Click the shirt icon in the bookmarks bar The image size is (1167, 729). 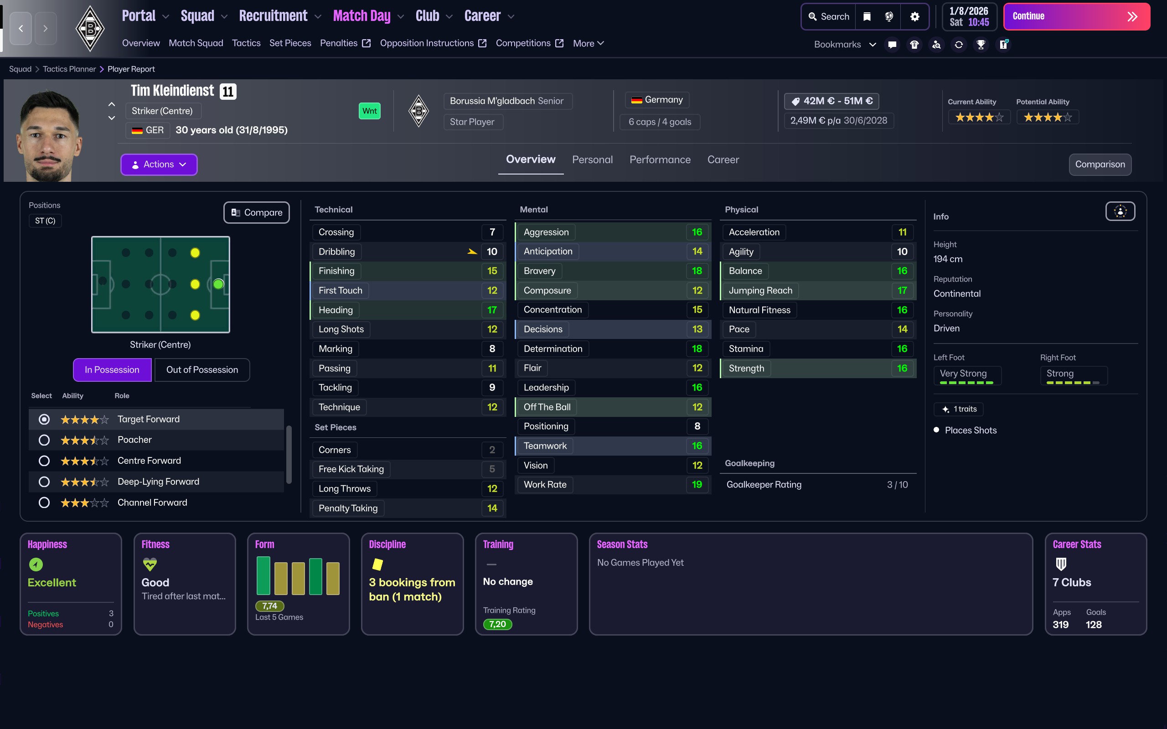click(x=914, y=44)
